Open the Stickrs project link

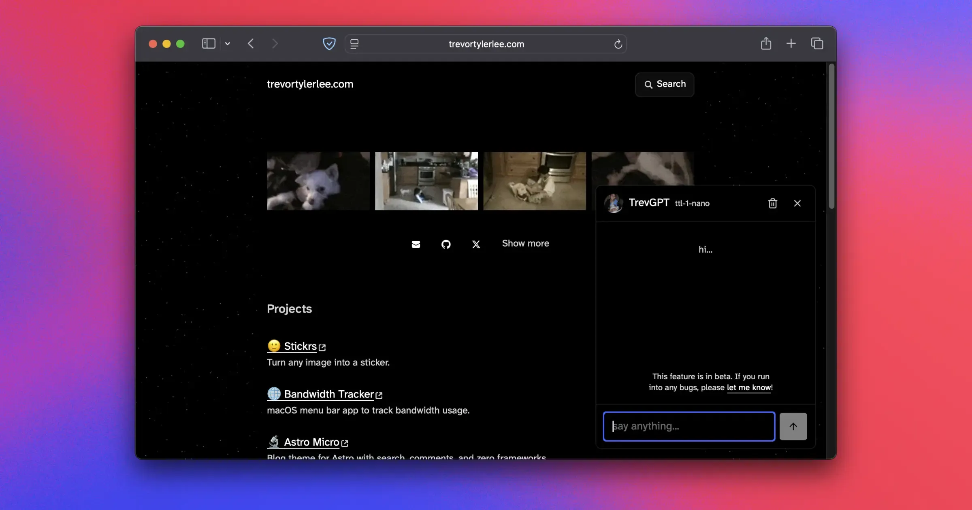(x=296, y=346)
